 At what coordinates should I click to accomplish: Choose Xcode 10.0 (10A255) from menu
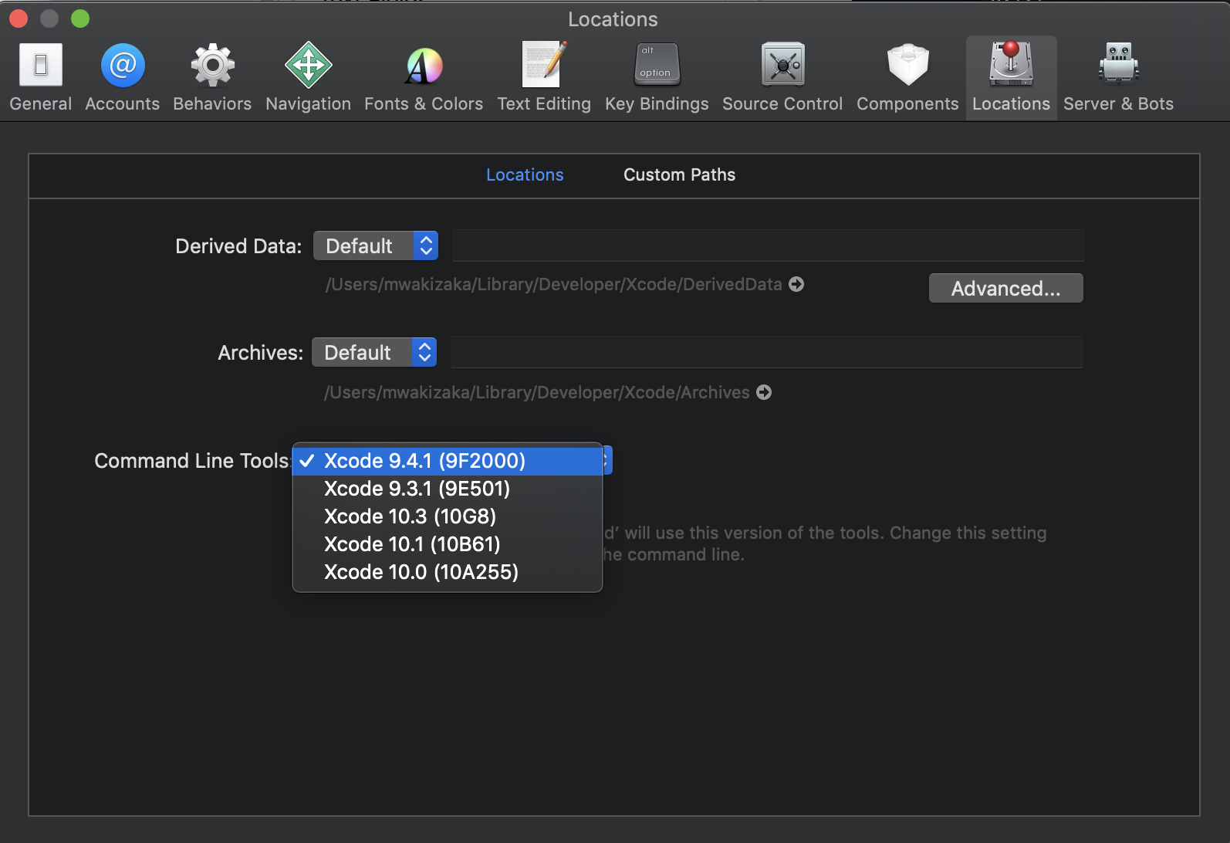(x=448, y=572)
